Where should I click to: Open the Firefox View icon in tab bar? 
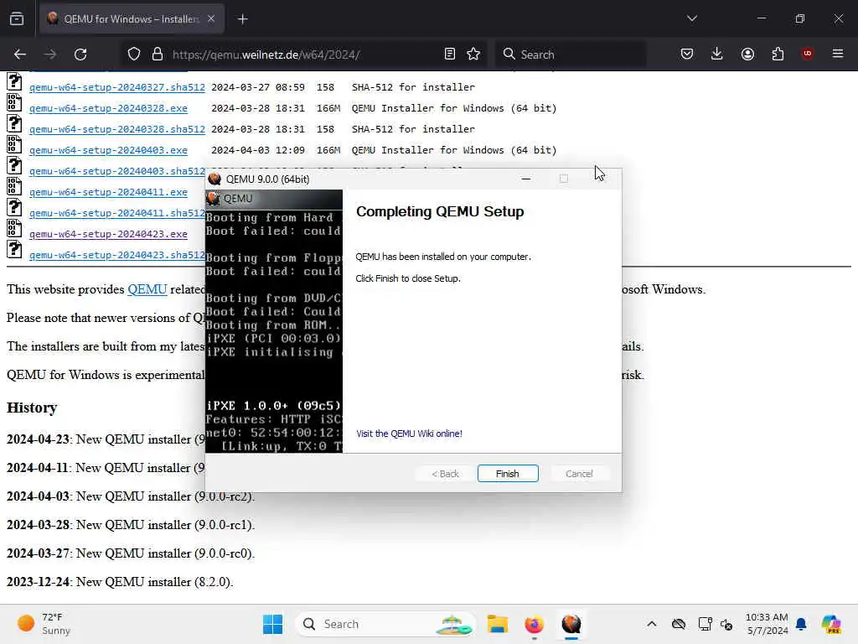[x=17, y=18]
